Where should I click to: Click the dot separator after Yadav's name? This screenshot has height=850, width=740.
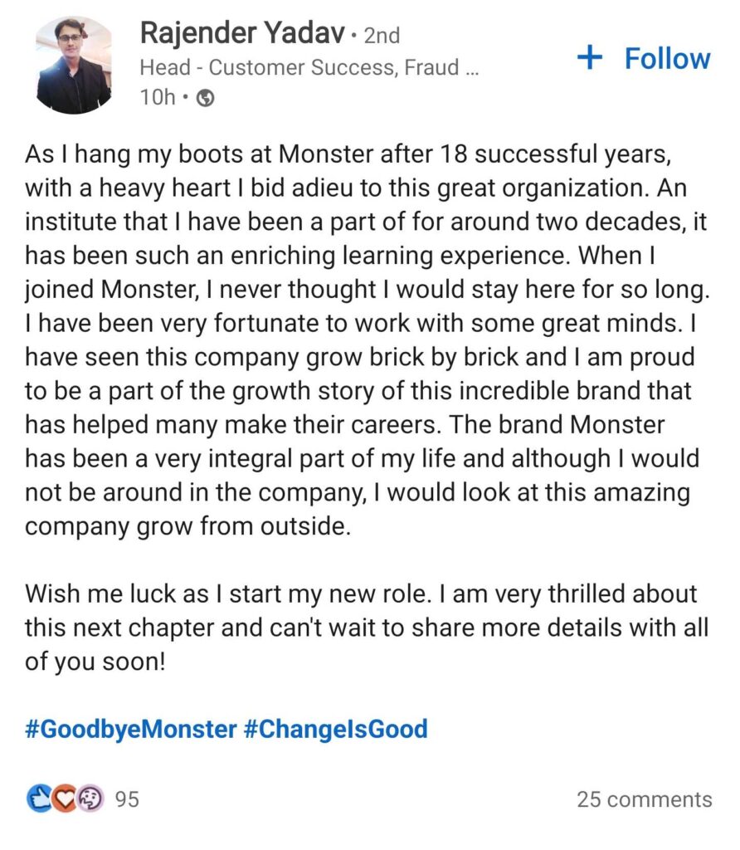click(x=353, y=36)
